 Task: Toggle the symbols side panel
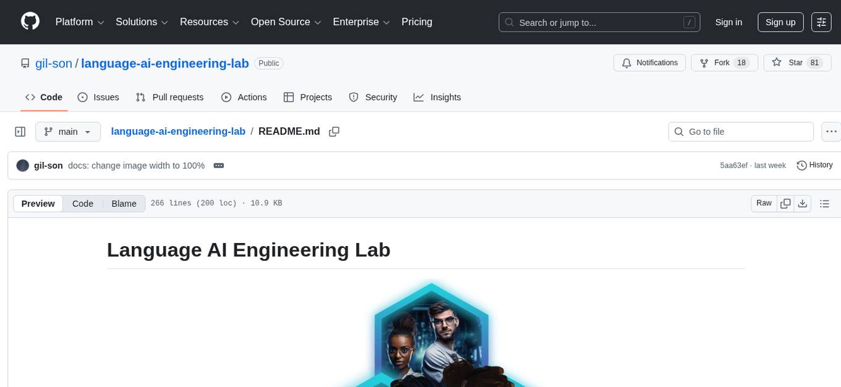pos(20,131)
